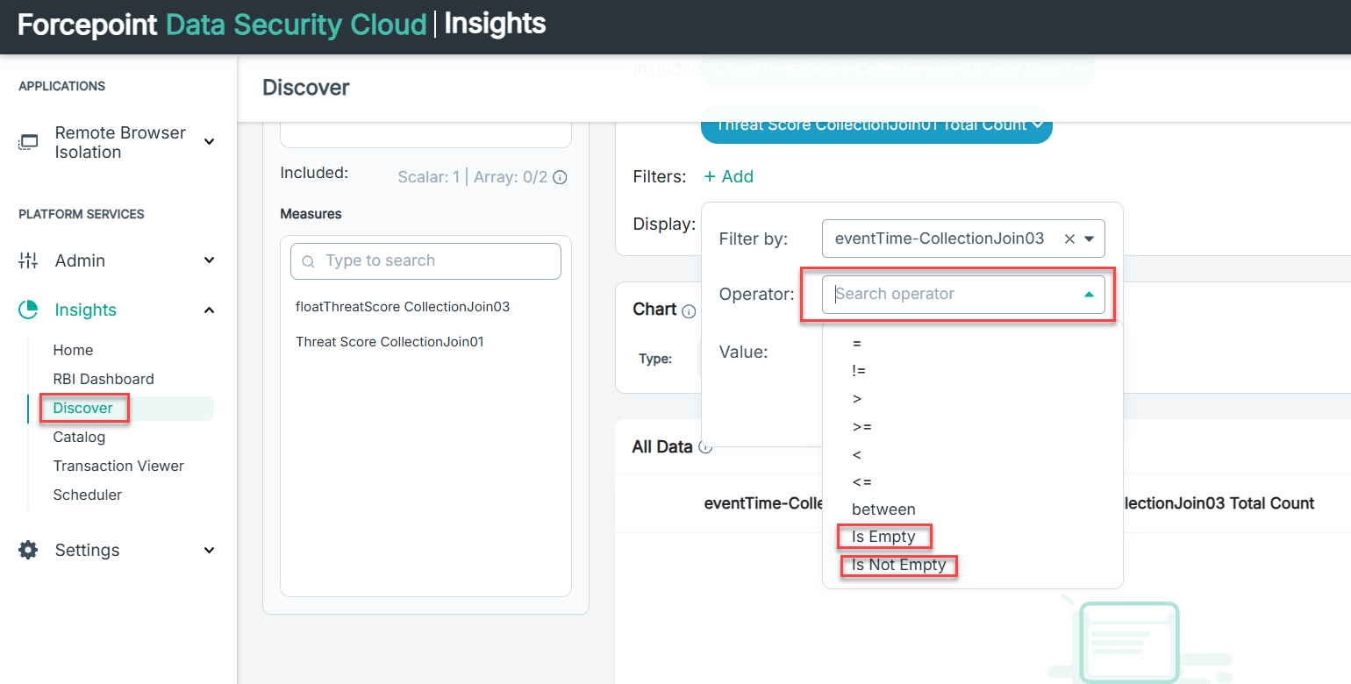
Task: Open the Threat Score CollectionJoin01 Total Count dropdown
Action: point(876,125)
